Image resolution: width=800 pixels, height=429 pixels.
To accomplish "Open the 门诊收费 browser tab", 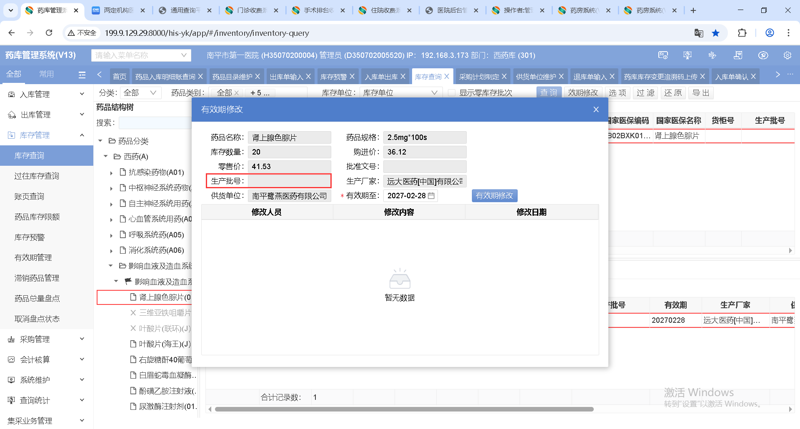I will tap(251, 10).
